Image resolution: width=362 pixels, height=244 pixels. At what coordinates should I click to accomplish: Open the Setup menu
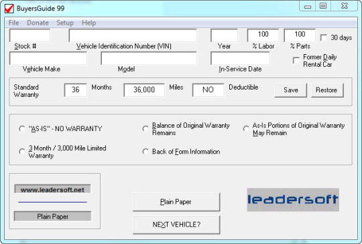[x=65, y=23]
